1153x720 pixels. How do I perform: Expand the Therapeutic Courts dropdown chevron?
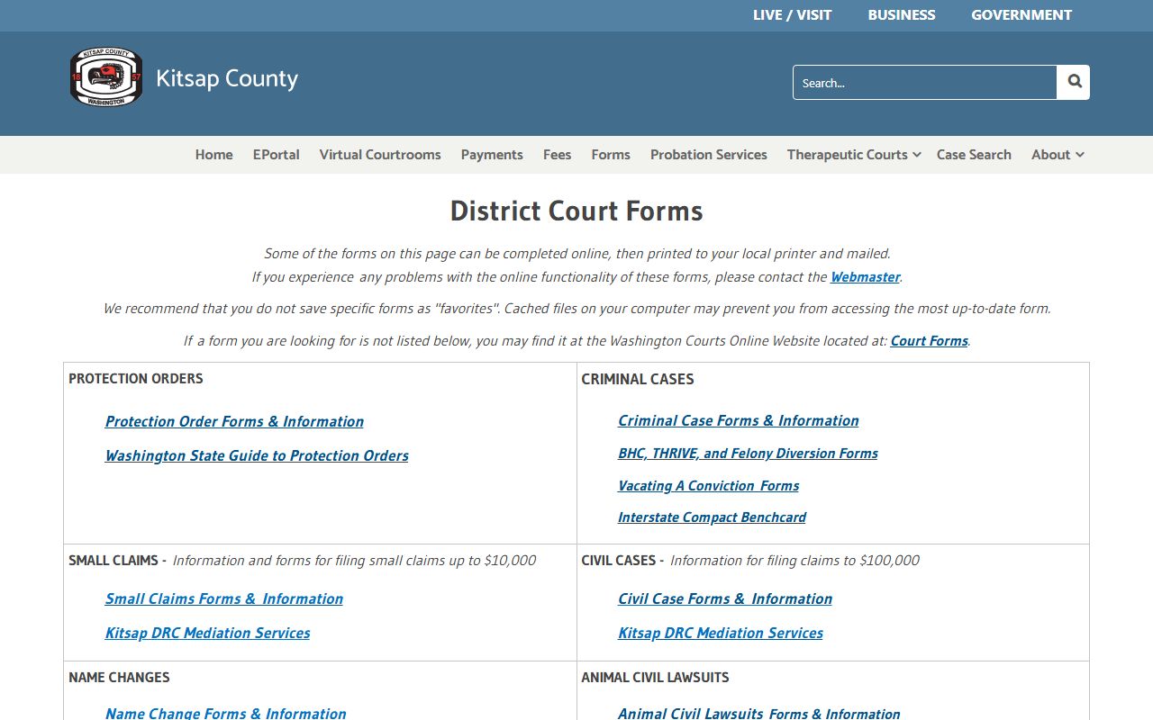[917, 155]
